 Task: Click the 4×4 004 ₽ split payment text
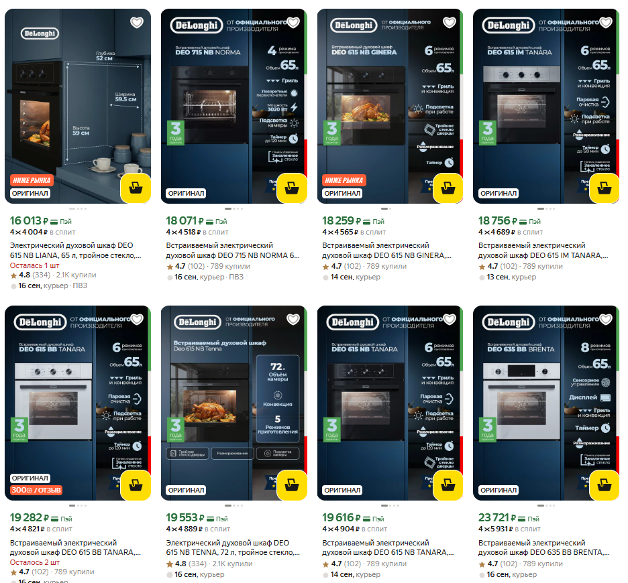tap(42, 232)
